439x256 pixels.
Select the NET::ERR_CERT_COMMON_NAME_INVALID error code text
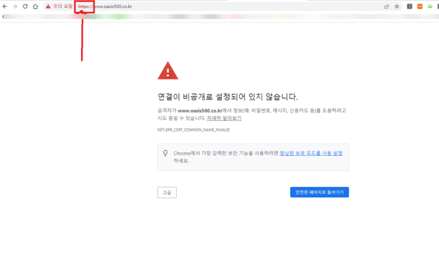[x=193, y=130]
